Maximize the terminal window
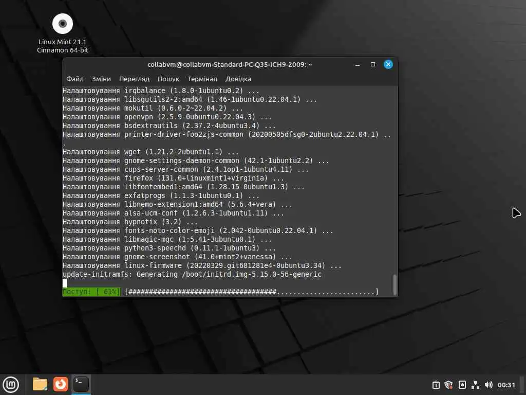 click(373, 64)
